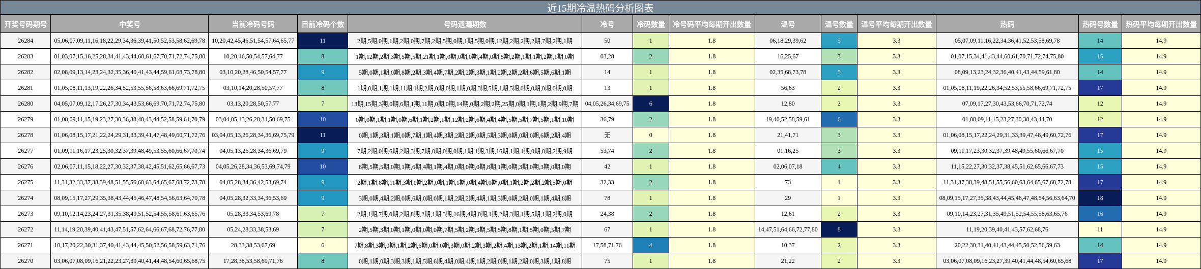Screen dimensions: 1201x269
Task: Select the 号码遗漏期数 column header
Action: [x=465, y=24]
